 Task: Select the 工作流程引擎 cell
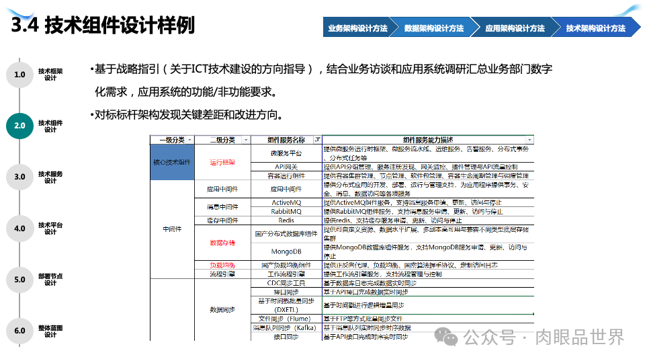pyautogui.click(x=286, y=274)
